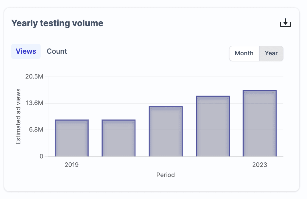This screenshot has width=307, height=199.
Task: Click the 2019 x-axis label
Action: [72, 165]
